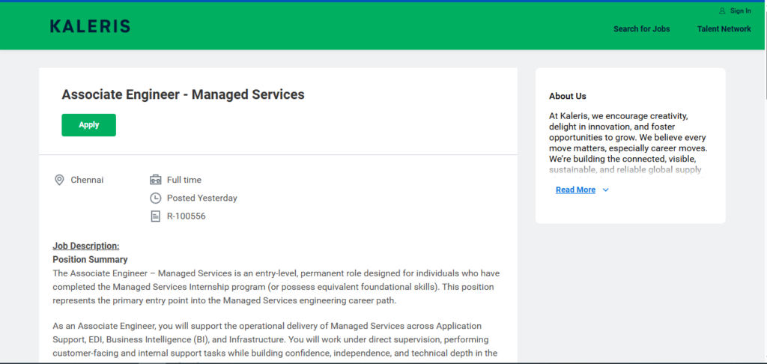The width and height of the screenshot is (767, 364).
Task: Click the Sign In user icon
Action: (722, 10)
